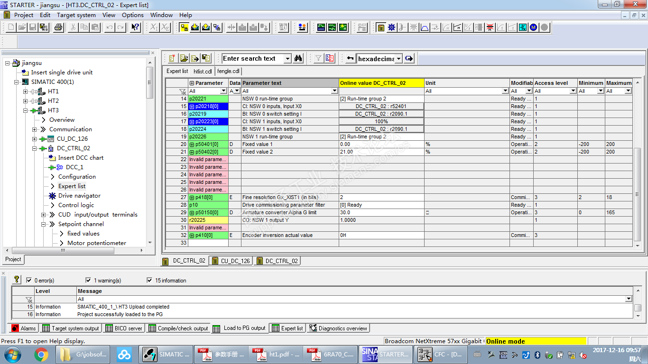The image size is (648, 364).
Task: Click the r2090.1 button in row 18
Action: tap(381, 129)
